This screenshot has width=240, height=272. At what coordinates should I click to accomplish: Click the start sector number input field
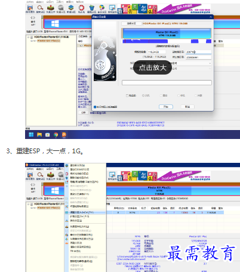[x=199, y=52]
